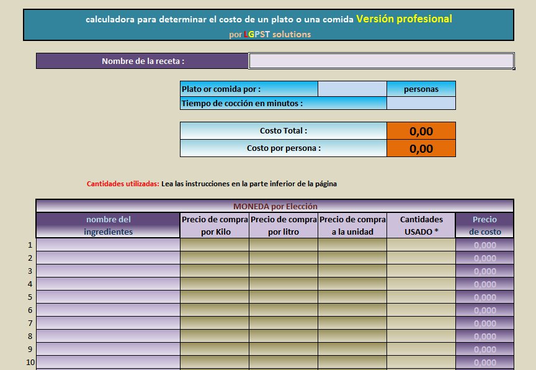The width and height of the screenshot is (536, 370).
Task: Select the orange Costo Total cell
Action: pos(422,131)
